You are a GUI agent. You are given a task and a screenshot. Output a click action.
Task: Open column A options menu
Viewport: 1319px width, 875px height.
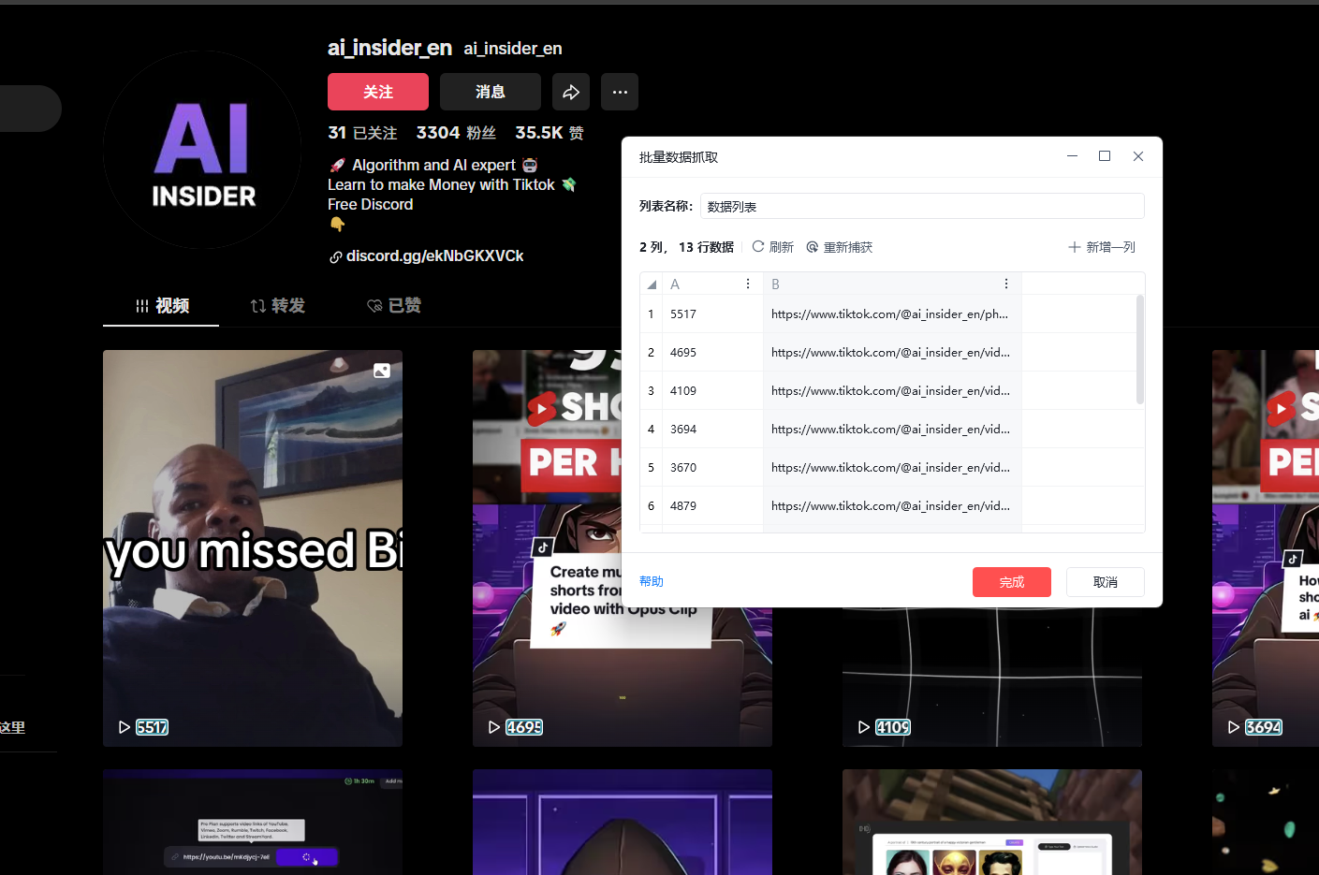pos(747,284)
